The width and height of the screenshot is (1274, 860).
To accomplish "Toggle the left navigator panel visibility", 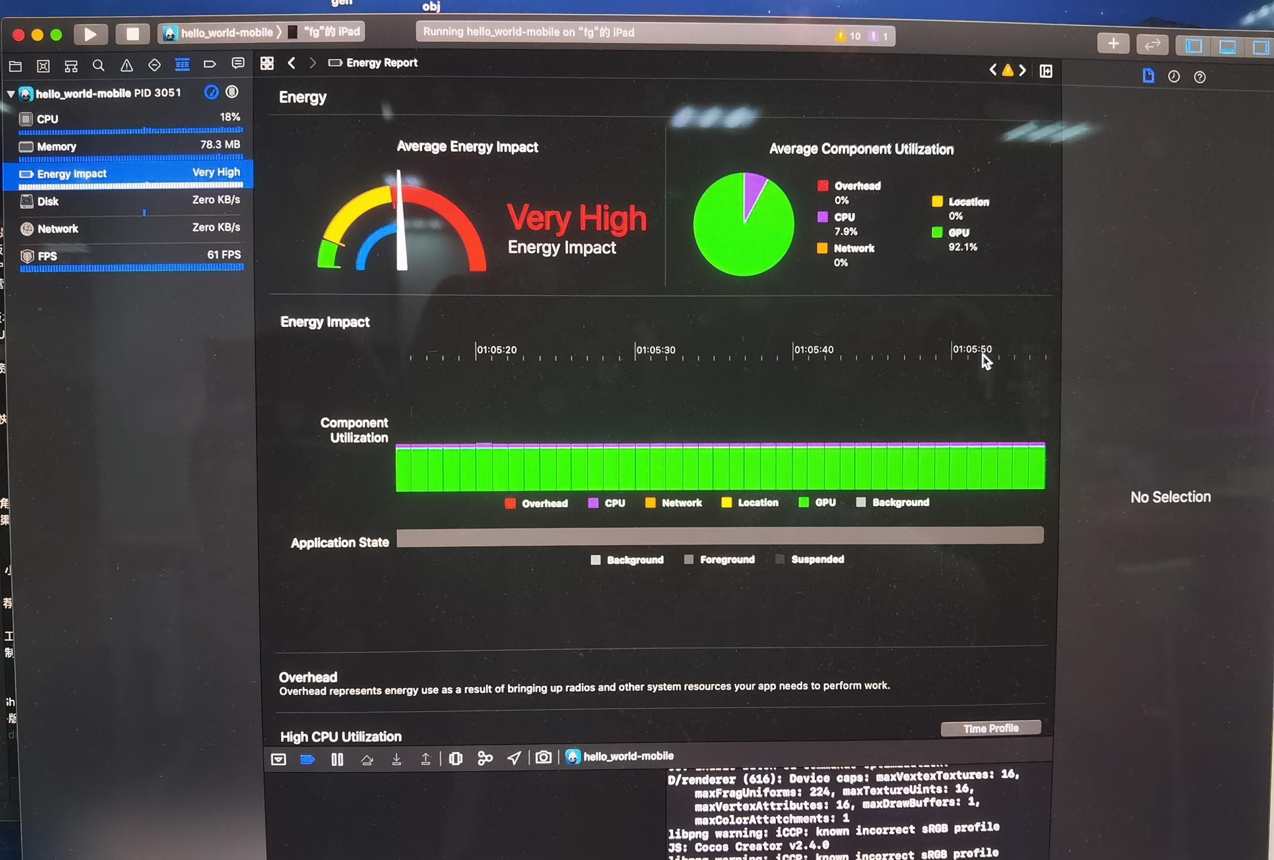I will coord(1193,46).
